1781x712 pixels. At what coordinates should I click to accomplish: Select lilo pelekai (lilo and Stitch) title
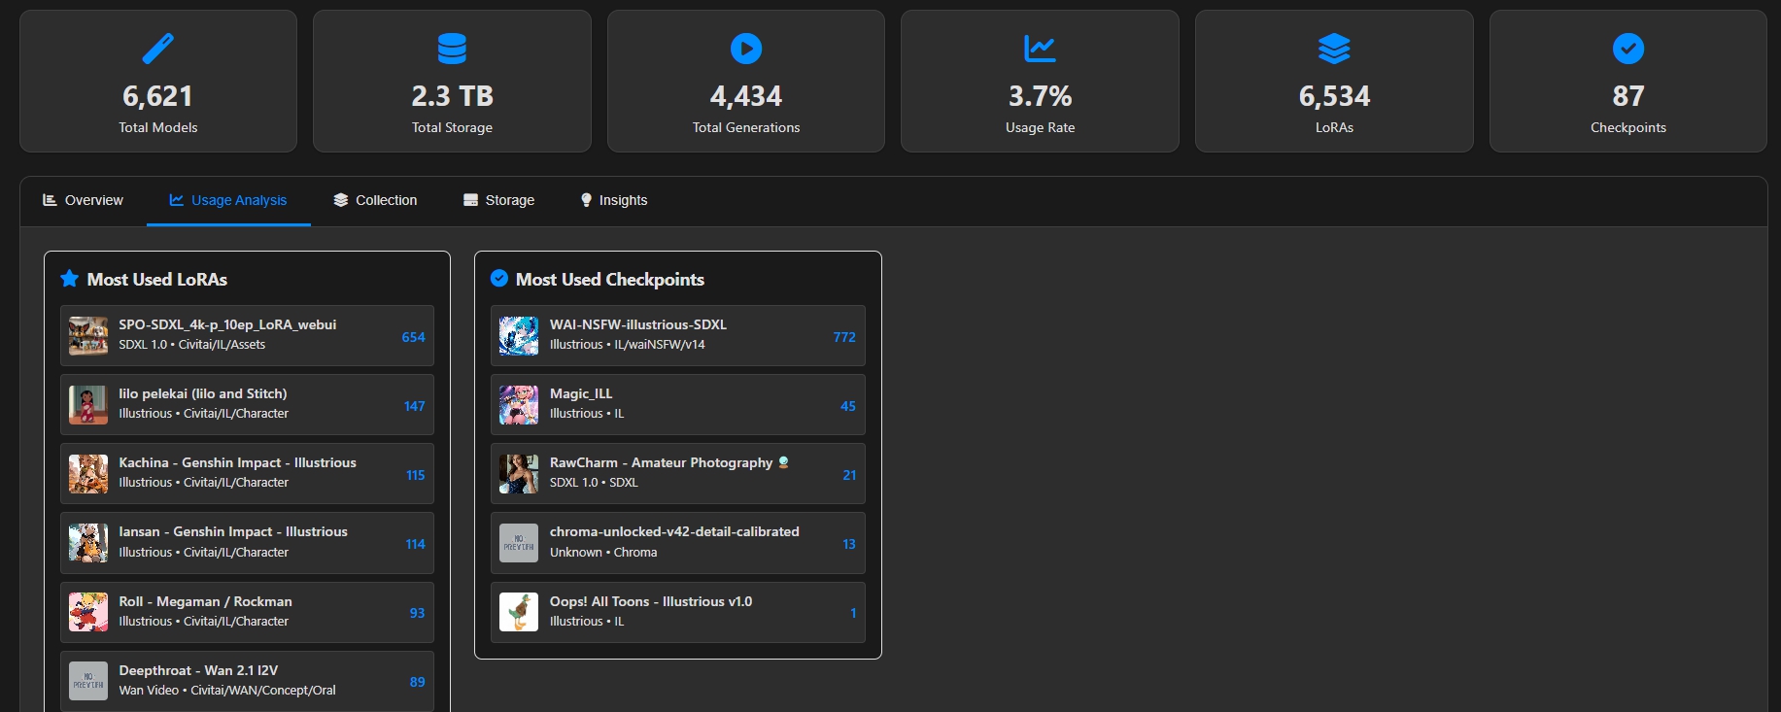coord(203,393)
